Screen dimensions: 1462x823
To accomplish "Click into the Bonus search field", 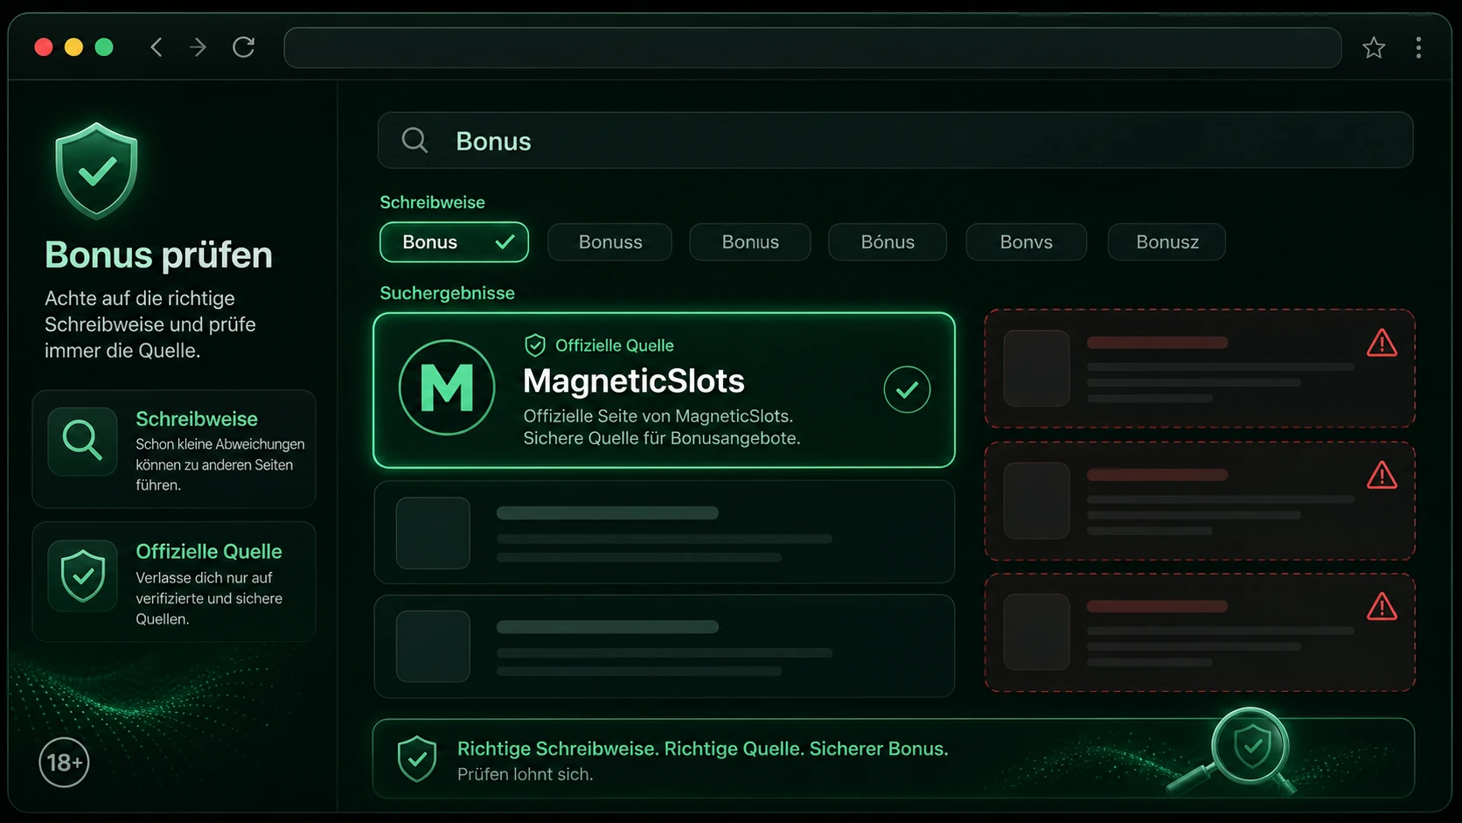I will coord(895,140).
